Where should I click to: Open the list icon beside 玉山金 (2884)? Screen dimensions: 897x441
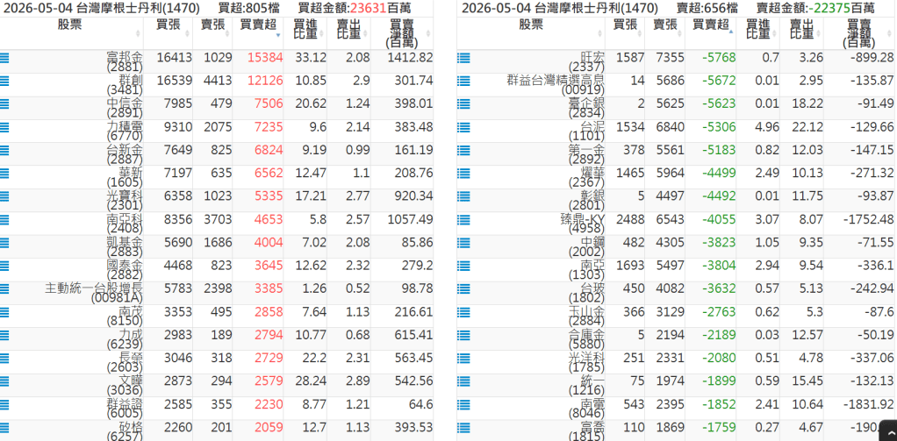(463, 312)
